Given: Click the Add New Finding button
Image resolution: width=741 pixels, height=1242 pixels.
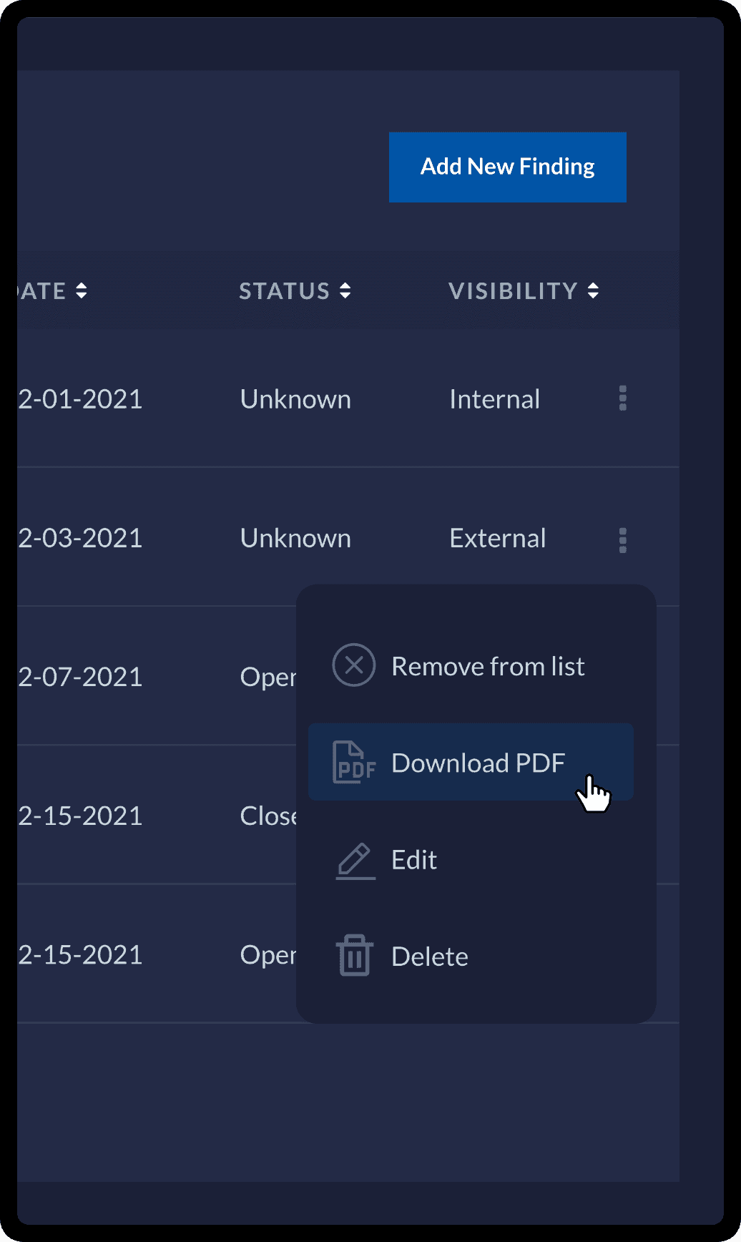Looking at the screenshot, I should pos(507,167).
